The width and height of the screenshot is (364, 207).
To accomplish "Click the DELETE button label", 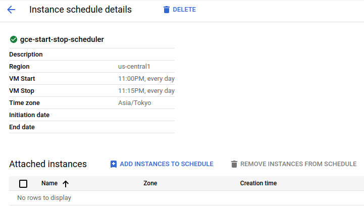I will [184, 10].
